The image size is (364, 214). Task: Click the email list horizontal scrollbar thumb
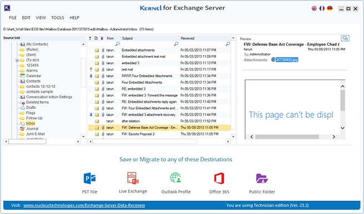pyautogui.click(x=145, y=141)
